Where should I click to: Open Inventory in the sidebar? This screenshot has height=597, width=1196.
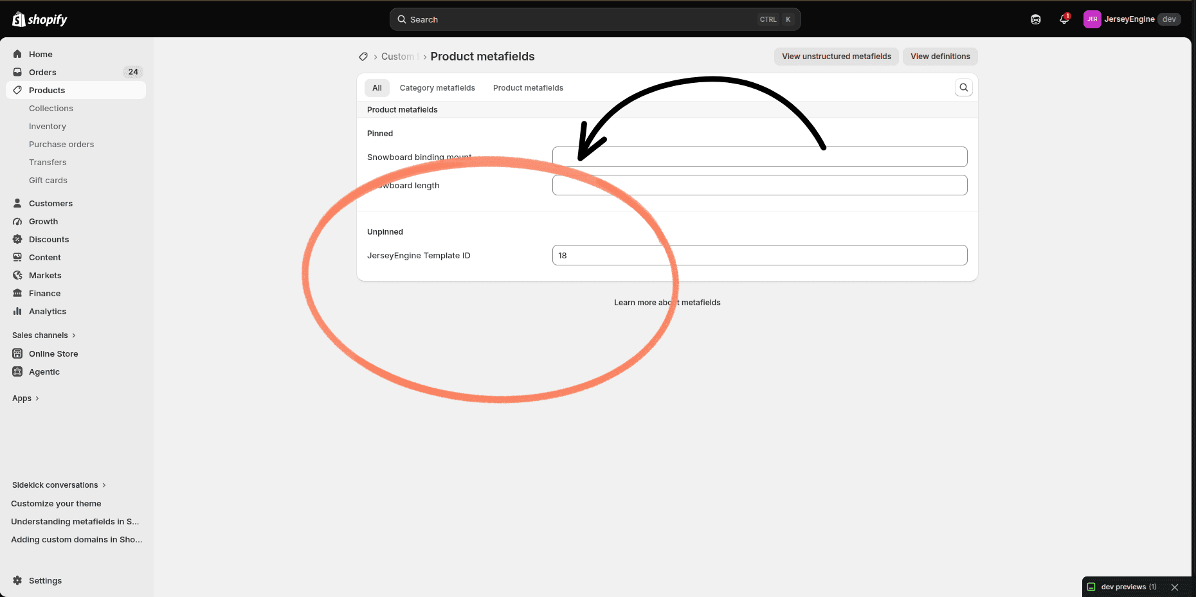pyautogui.click(x=48, y=126)
